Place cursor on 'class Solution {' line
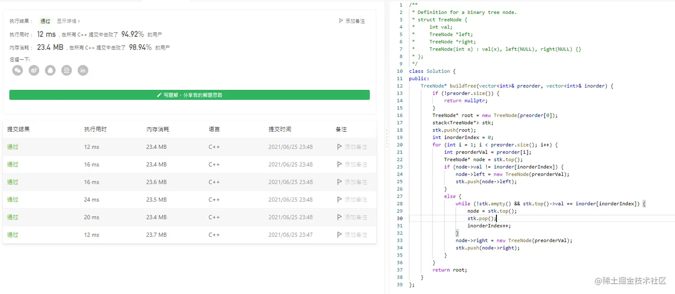This screenshot has height=294, width=675. pyautogui.click(x=432, y=71)
